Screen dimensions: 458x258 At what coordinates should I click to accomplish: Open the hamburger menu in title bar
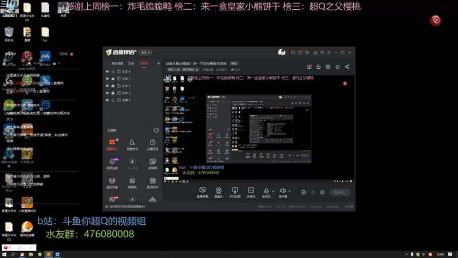[x=329, y=53]
